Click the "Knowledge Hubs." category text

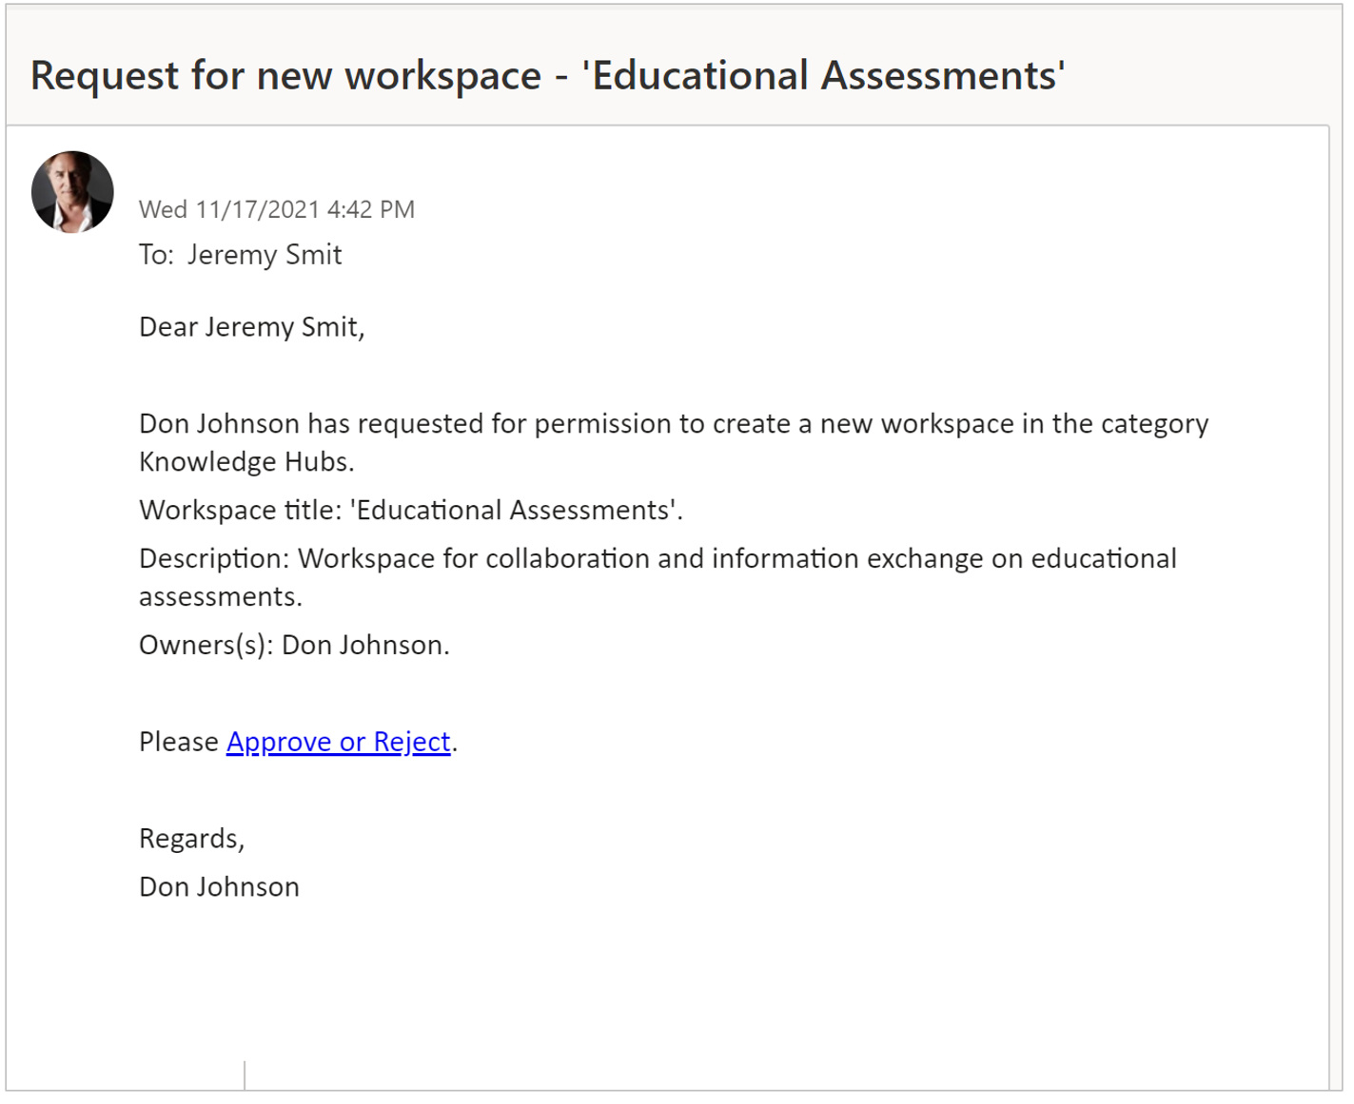(x=246, y=462)
